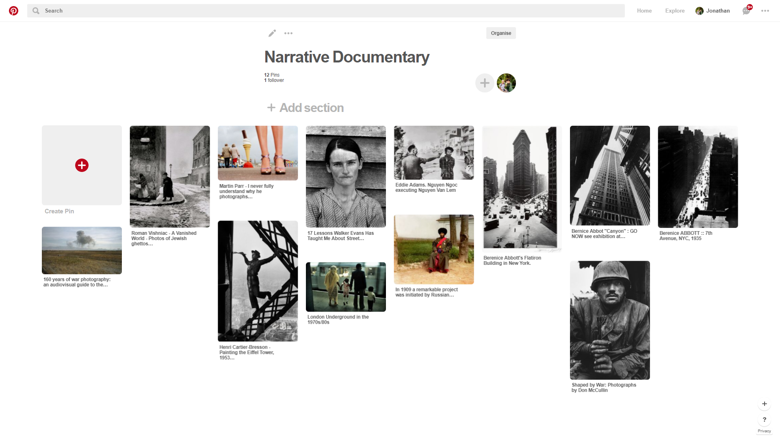Open the 1 follower link

274,80
